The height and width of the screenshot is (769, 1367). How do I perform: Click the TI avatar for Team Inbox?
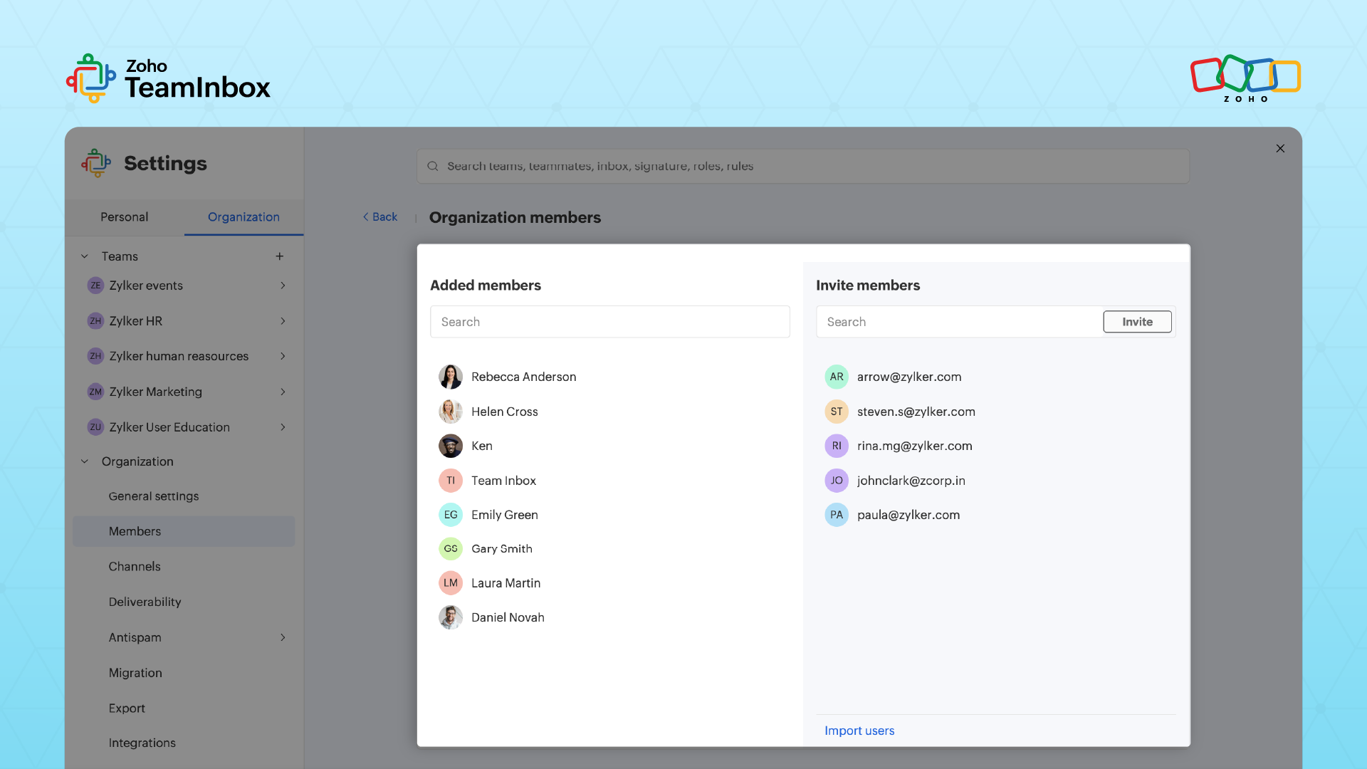tap(450, 481)
